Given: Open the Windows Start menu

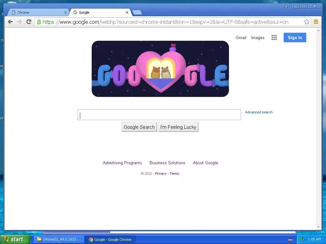Looking at the screenshot, I should tap(15, 239).
